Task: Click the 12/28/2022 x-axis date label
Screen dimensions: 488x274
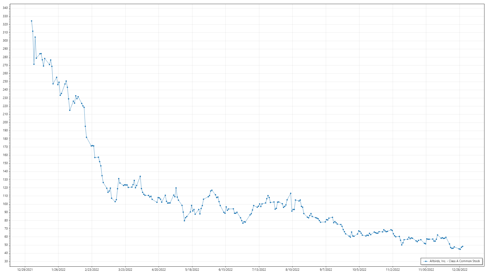Action: tap(460, 269)
